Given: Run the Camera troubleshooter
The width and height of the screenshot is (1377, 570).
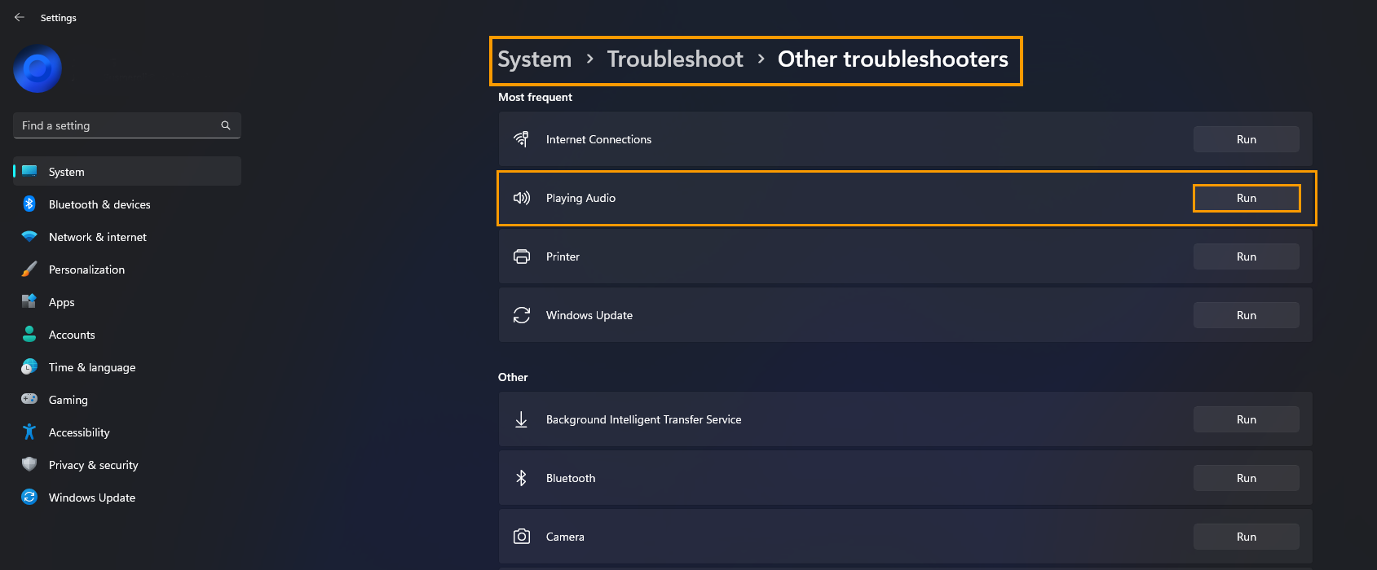Looking at the screenshot, I should [1246, 537].
